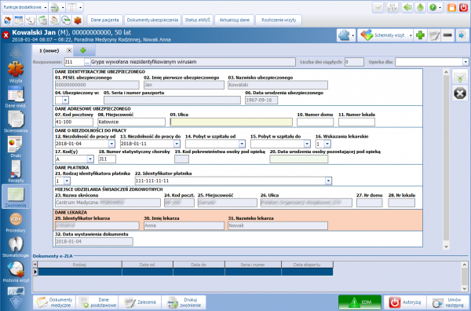
Task: Click the clock schedule toolbar icon
Action: coord(66,20)
